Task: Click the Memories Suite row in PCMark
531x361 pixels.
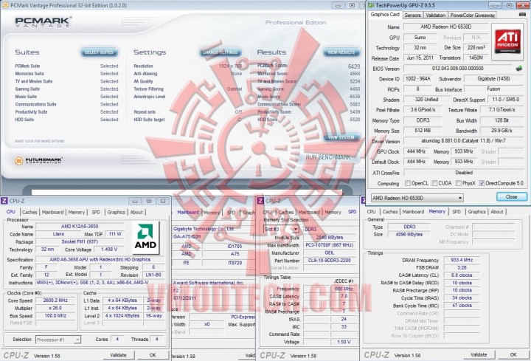Action: [x=66, y=74]
